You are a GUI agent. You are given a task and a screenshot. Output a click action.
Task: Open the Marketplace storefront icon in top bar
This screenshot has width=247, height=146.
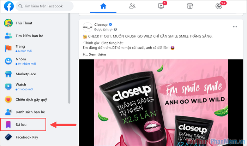click(x=190, y=6)
